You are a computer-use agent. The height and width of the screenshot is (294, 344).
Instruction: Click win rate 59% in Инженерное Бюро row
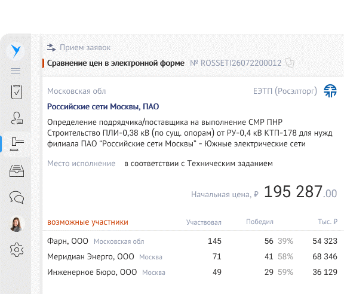click(285, 272)
